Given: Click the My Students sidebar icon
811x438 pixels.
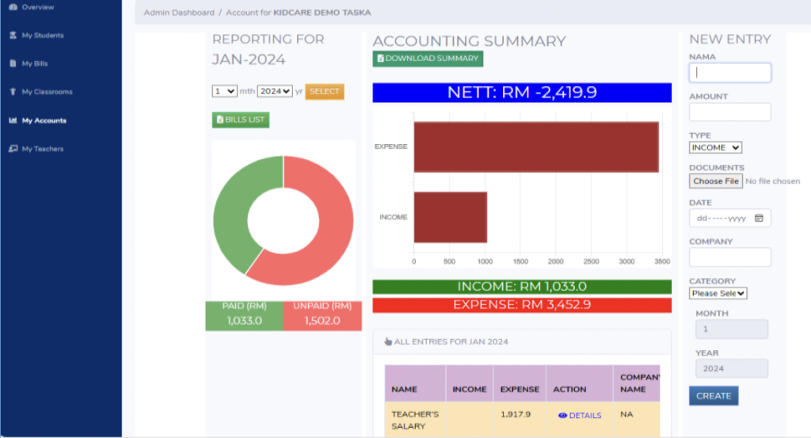Looking at the screenshot, I should tap(13, 36).
